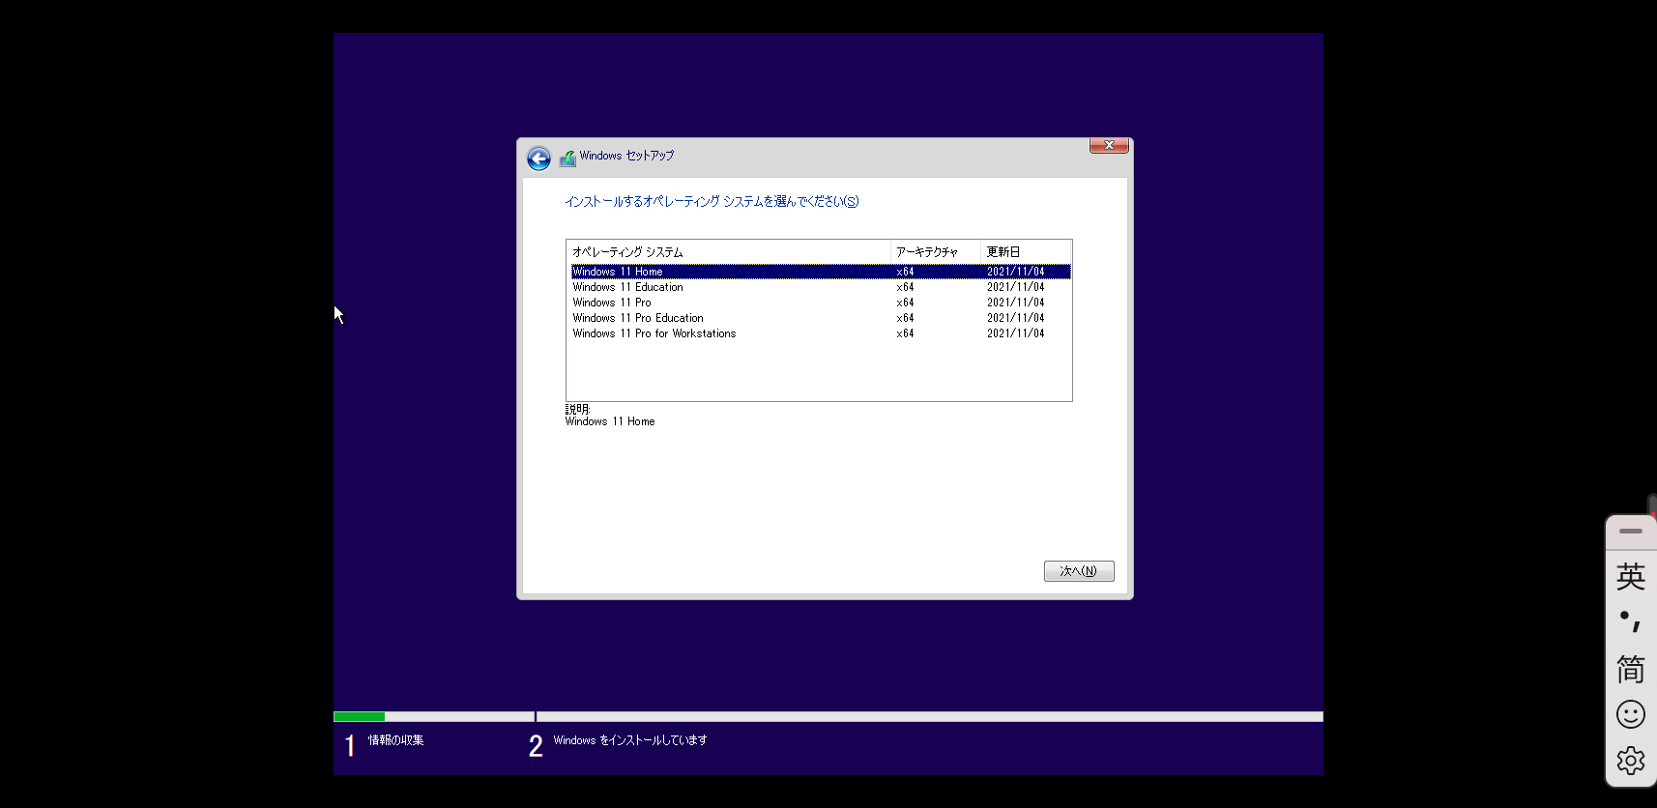Screen dimensions: 1657x808
Task: Click the setup progress bar
Action: (x=828, y=717)
